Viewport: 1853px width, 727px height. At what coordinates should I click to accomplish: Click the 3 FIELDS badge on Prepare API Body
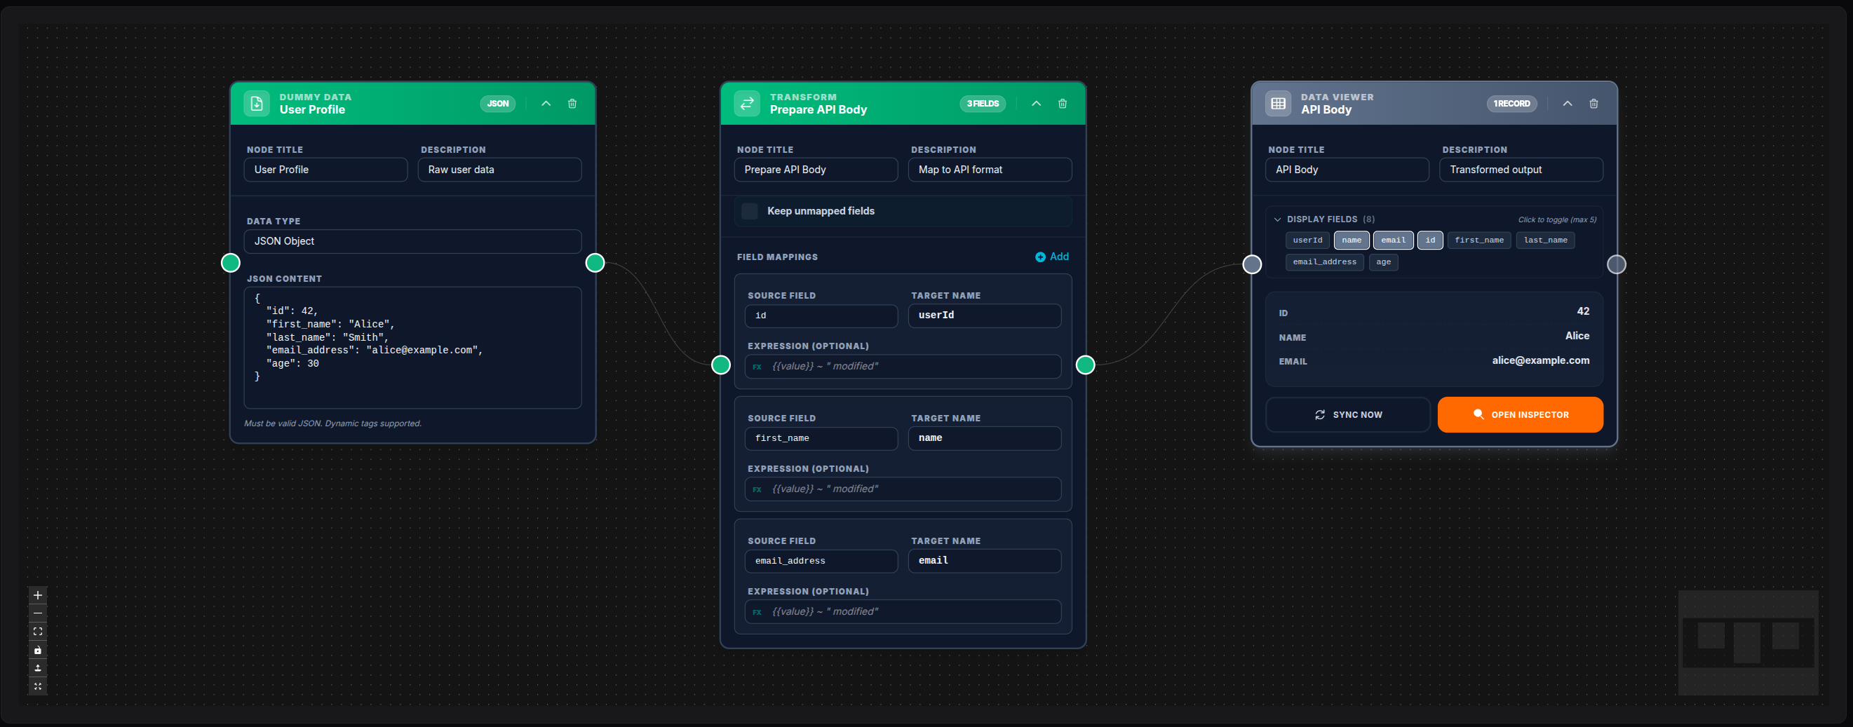(982, 103)
